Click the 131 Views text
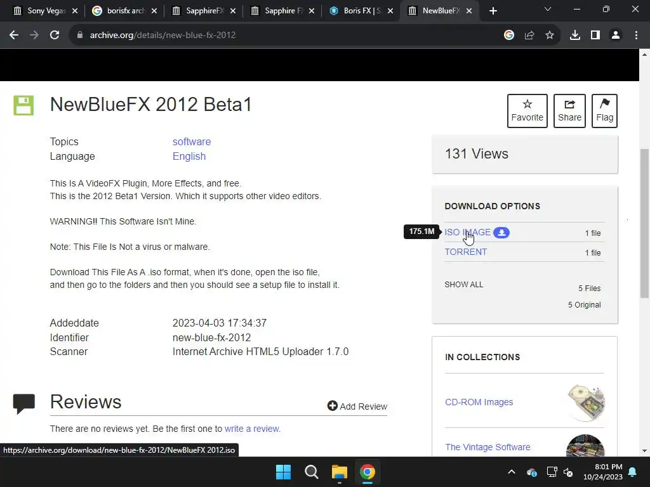This screenshot has height=487, width=650. 476,153
